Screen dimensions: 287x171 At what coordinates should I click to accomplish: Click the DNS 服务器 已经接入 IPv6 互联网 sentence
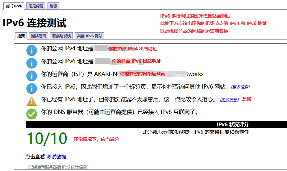[x=120, y=112]
